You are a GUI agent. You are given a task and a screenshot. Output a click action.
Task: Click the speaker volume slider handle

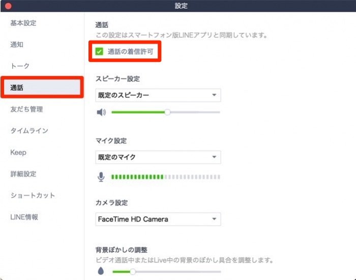tap(167, 112)
